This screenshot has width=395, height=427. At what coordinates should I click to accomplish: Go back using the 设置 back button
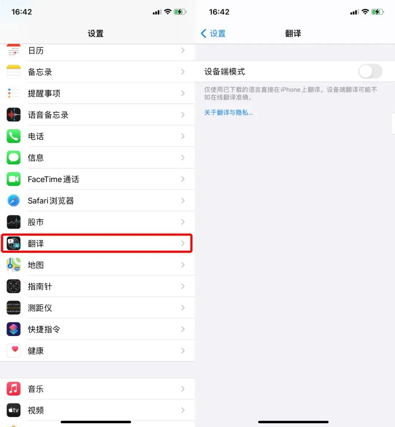pyautogui.click(x=213, y=34)
